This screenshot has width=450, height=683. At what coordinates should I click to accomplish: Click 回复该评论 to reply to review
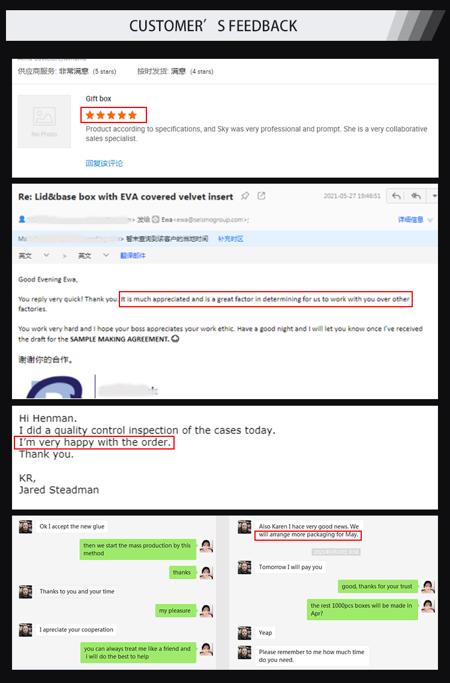pos(104,163)
